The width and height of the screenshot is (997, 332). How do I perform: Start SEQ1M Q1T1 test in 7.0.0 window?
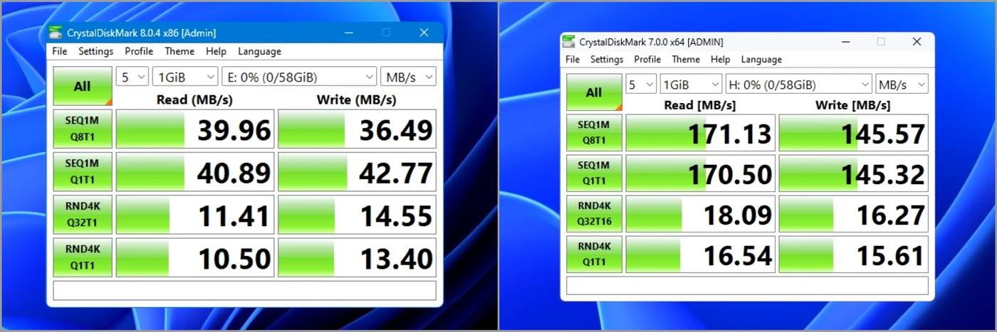(x=594, y=173)
